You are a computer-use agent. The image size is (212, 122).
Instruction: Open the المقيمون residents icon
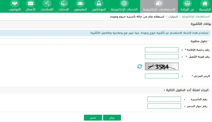(x=80, y=4)
